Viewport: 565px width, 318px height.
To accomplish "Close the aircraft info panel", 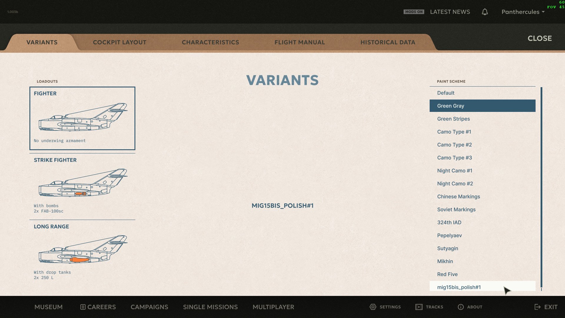I will pyautogui.click(x=539, y=38).
